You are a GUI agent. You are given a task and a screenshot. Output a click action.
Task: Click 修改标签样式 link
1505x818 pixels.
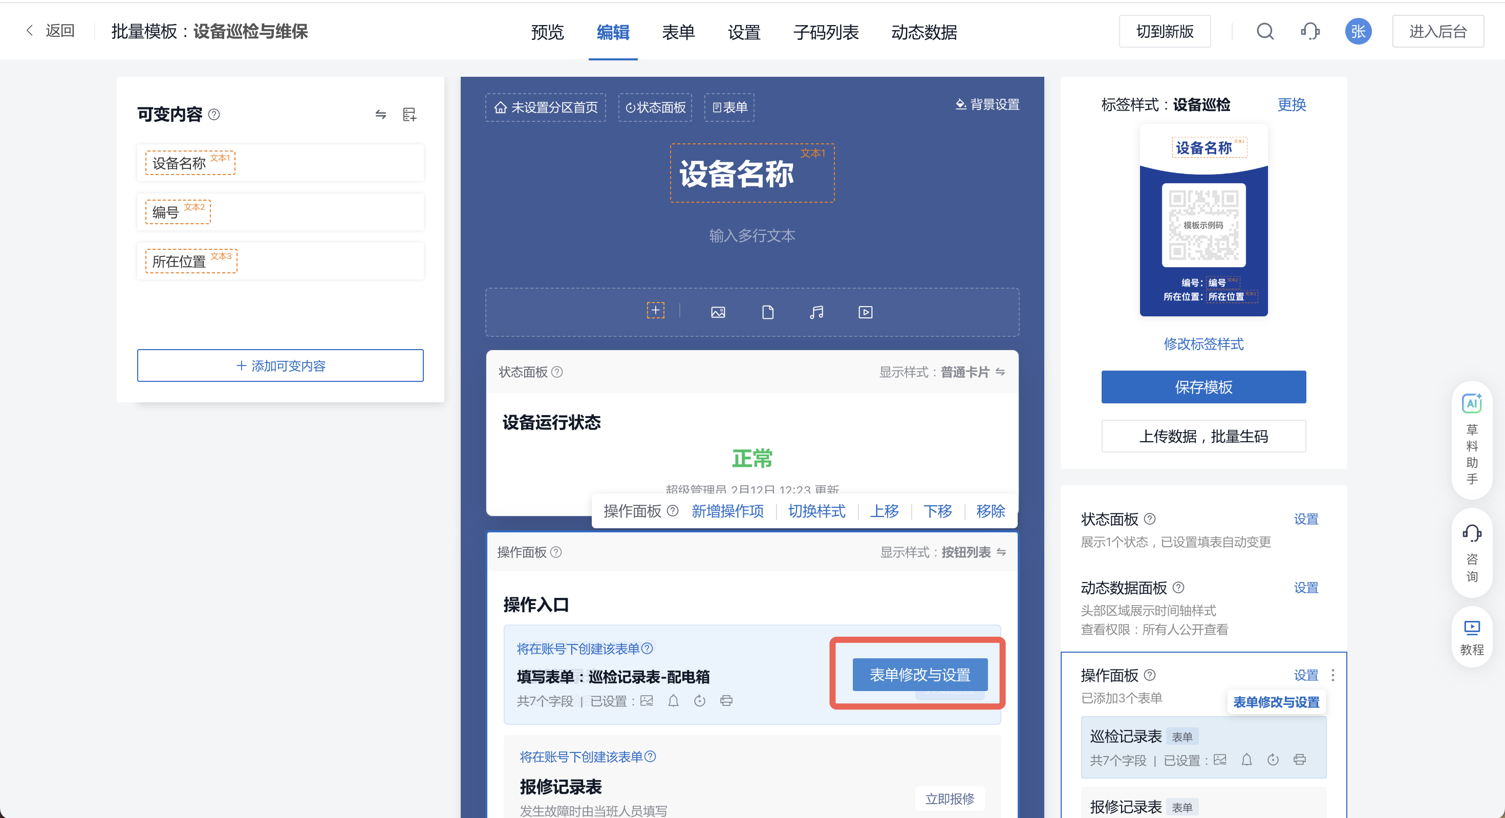point(1203,343)
